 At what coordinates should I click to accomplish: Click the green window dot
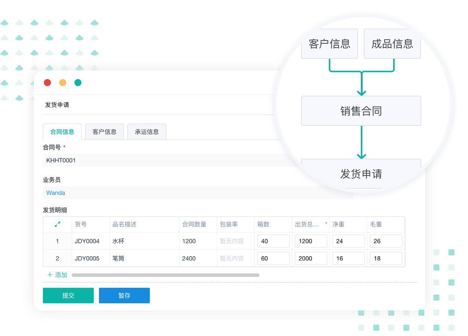78,82
